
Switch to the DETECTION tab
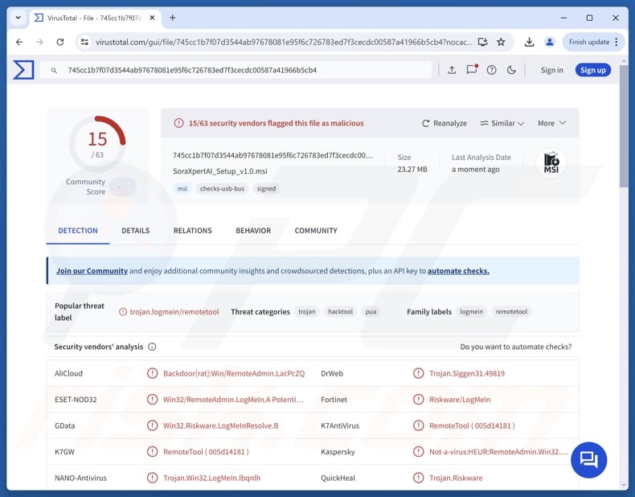(78, 231)
